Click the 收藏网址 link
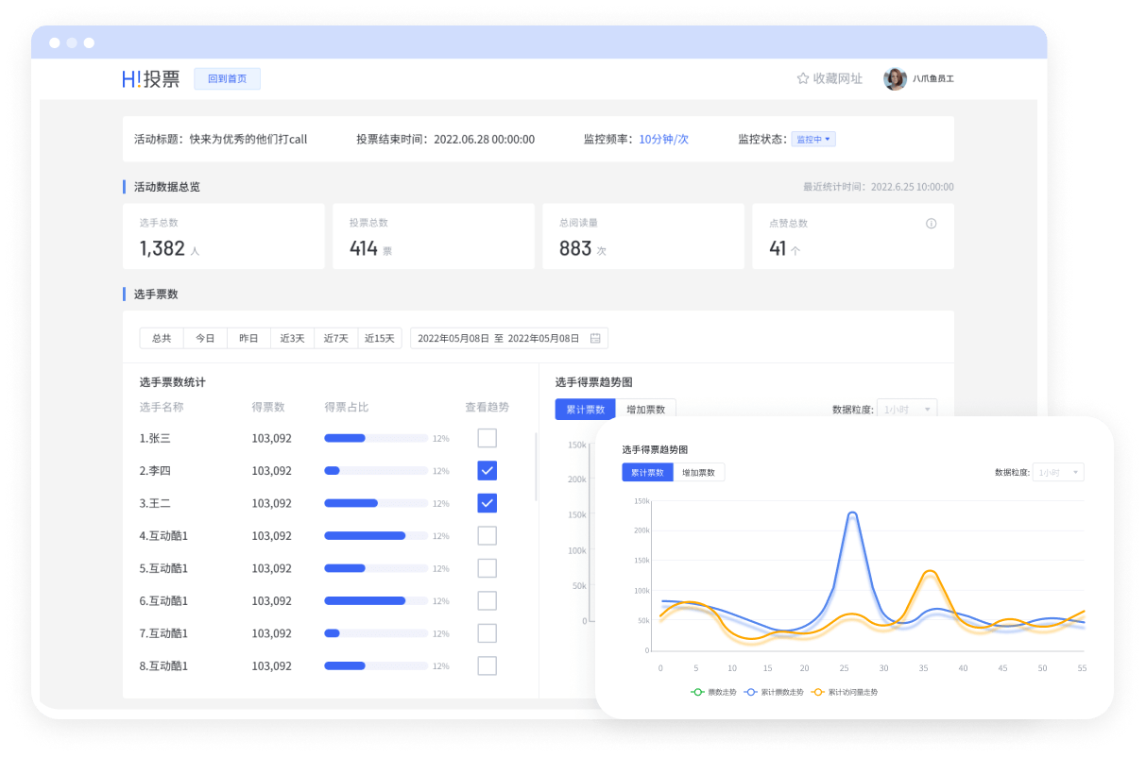Image resolution: width=1146 pixels, height=757 pixels. (x=838, y=78)
